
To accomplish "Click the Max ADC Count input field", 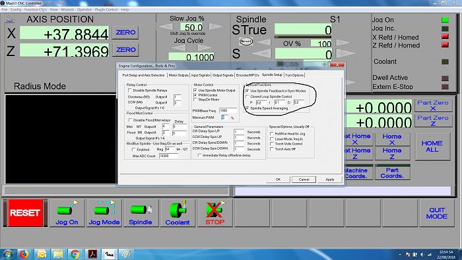I will 168,156.
